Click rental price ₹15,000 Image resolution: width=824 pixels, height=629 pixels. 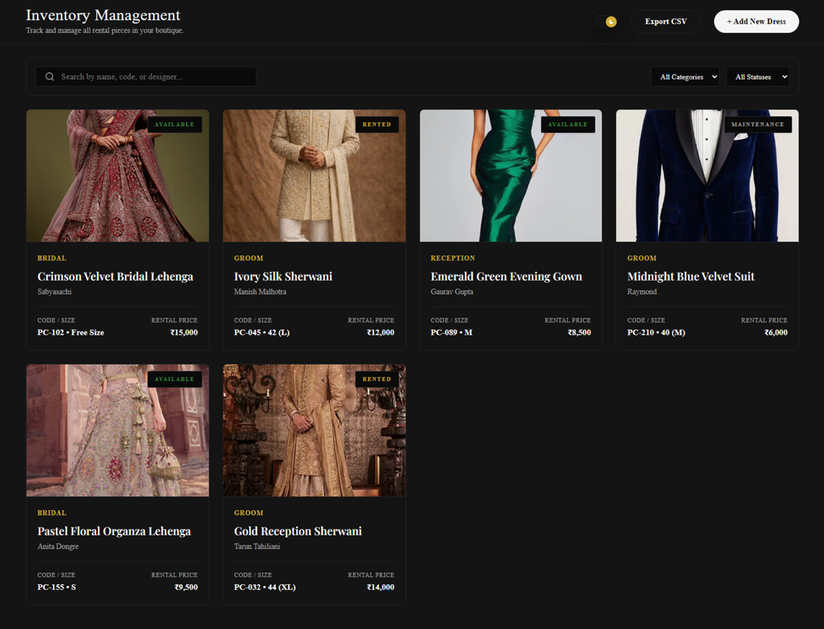coord(184,333)
